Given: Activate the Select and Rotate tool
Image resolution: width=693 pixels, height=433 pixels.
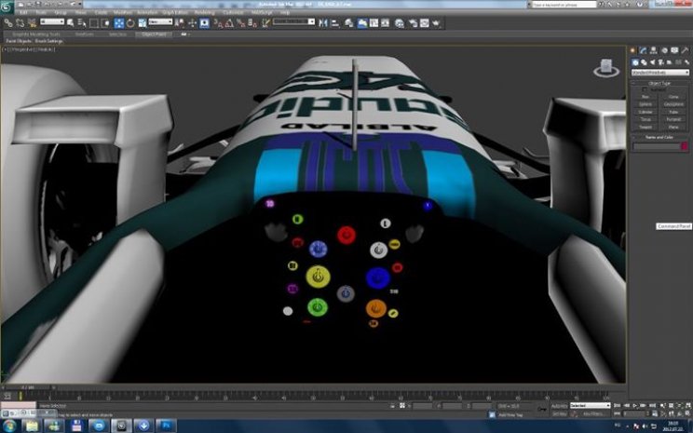Looking at the screenshot, I should [130, 23].
